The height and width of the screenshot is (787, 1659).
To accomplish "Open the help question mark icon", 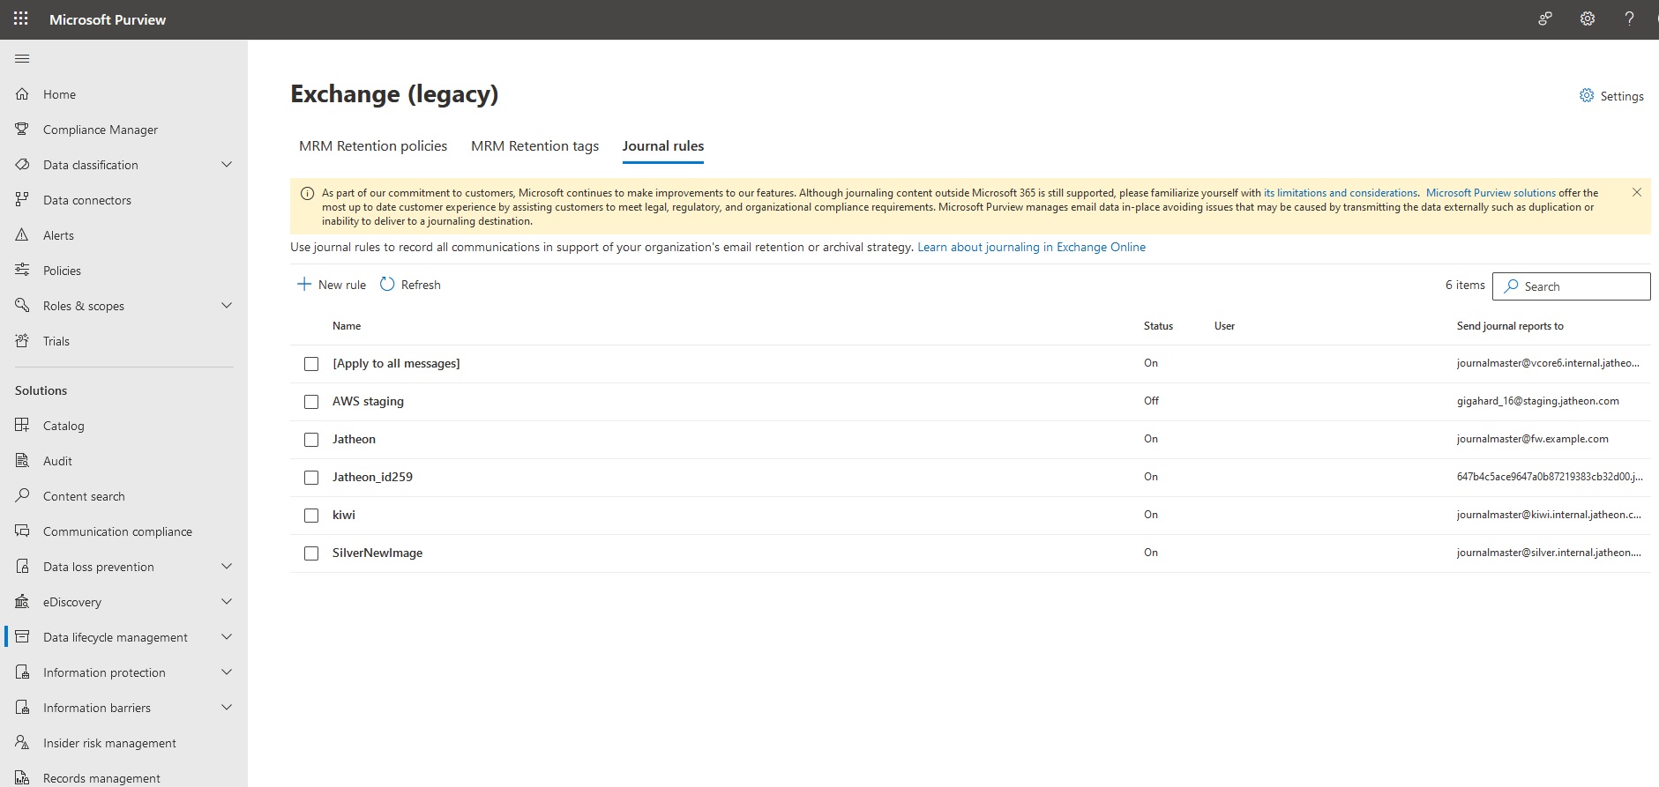I will (x=1630, y=19).
